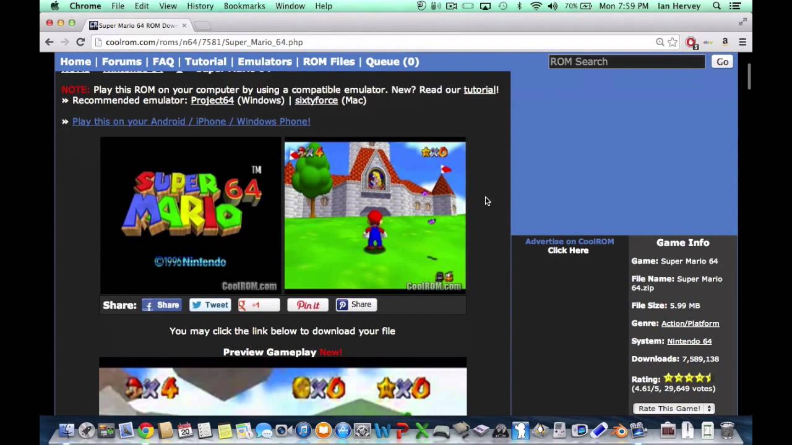Open the Help menu
The width and height of the screenshot is (792, 445).
(324, 6)
